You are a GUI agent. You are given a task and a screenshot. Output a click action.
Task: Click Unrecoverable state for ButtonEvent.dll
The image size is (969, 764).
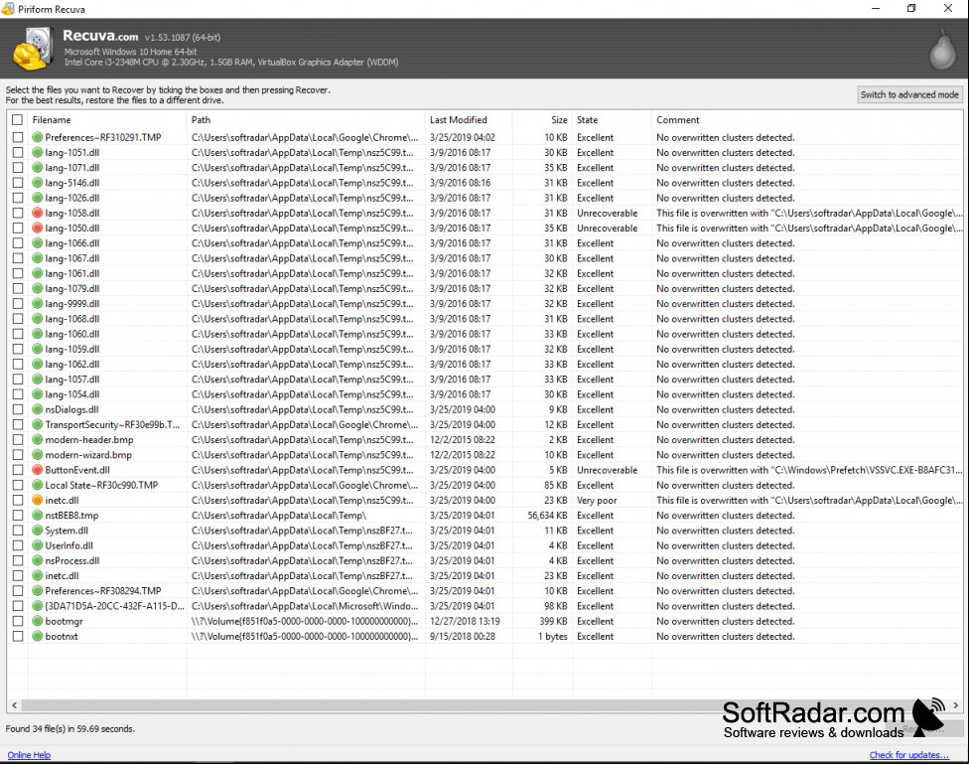coord(607,470)
